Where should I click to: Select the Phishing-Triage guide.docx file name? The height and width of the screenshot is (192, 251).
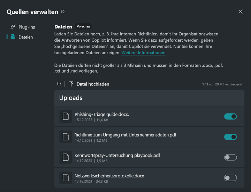pyautogui.click(x=102, y=114)
